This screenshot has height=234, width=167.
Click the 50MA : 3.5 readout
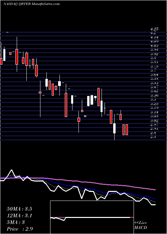(19, 209)
